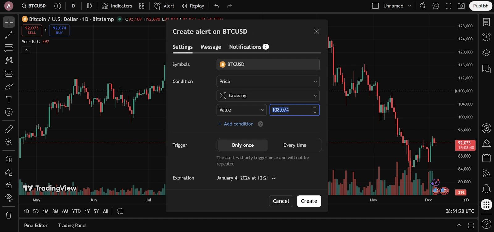
Task: Take a snapshot with the camera icon
Action: click(x=461, y=6)
